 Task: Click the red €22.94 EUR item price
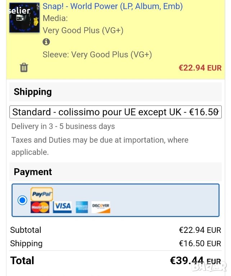point(200,68)
